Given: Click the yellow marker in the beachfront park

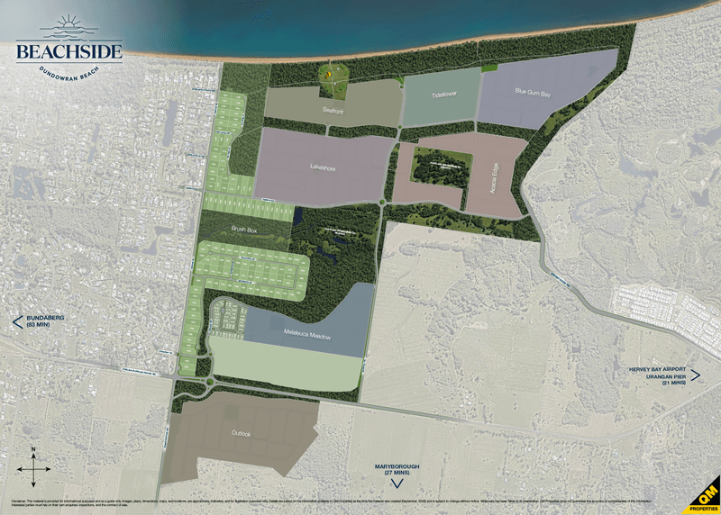Looking at the screenshot, I should [x=327, y=73].
